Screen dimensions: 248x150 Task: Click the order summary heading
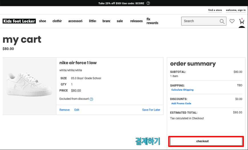(193, 64)
